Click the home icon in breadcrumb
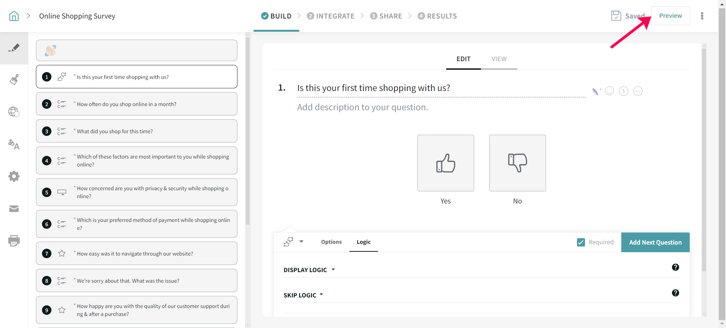The image size is (726, 328). 14,16
